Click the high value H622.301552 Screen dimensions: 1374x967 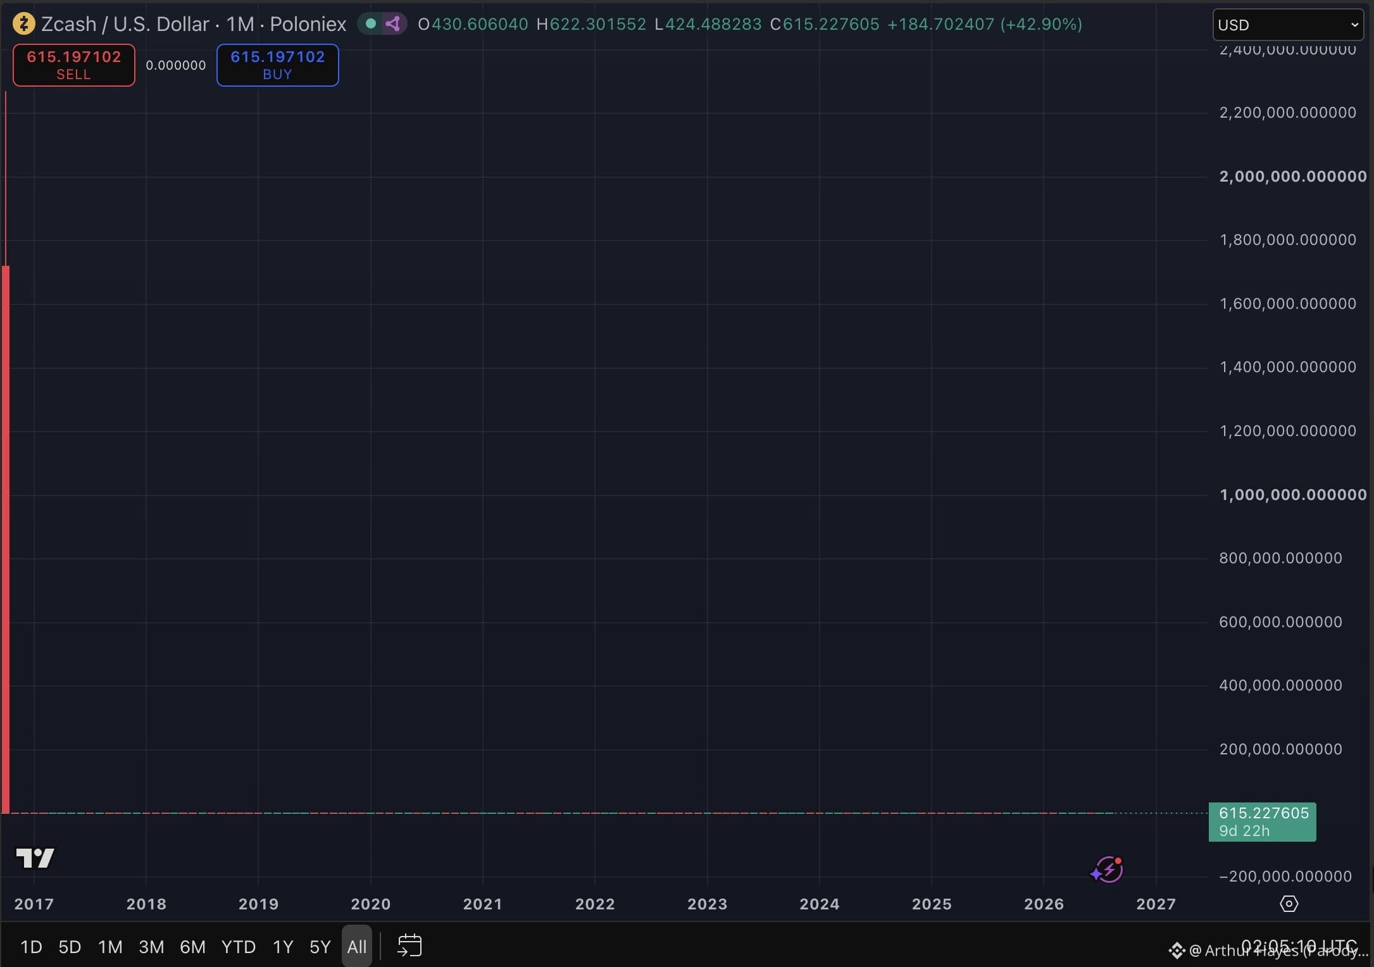click(591, 24)
